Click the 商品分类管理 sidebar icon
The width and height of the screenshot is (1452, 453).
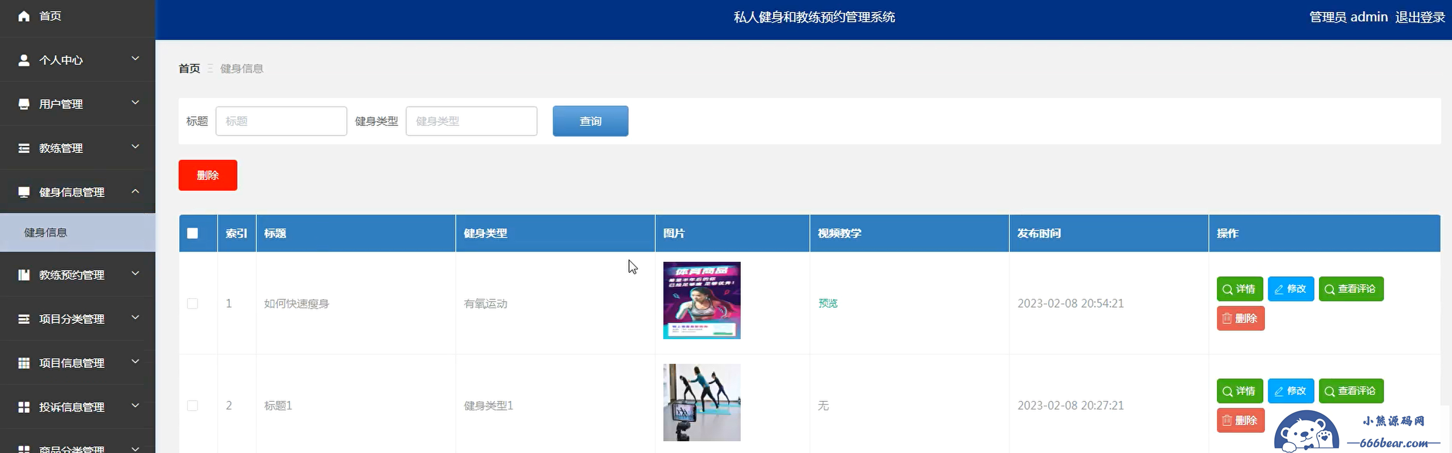point(24,449)
